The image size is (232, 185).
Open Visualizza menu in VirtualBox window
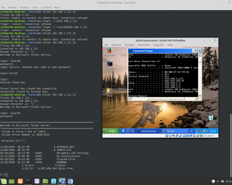click(x=129, y=45)
